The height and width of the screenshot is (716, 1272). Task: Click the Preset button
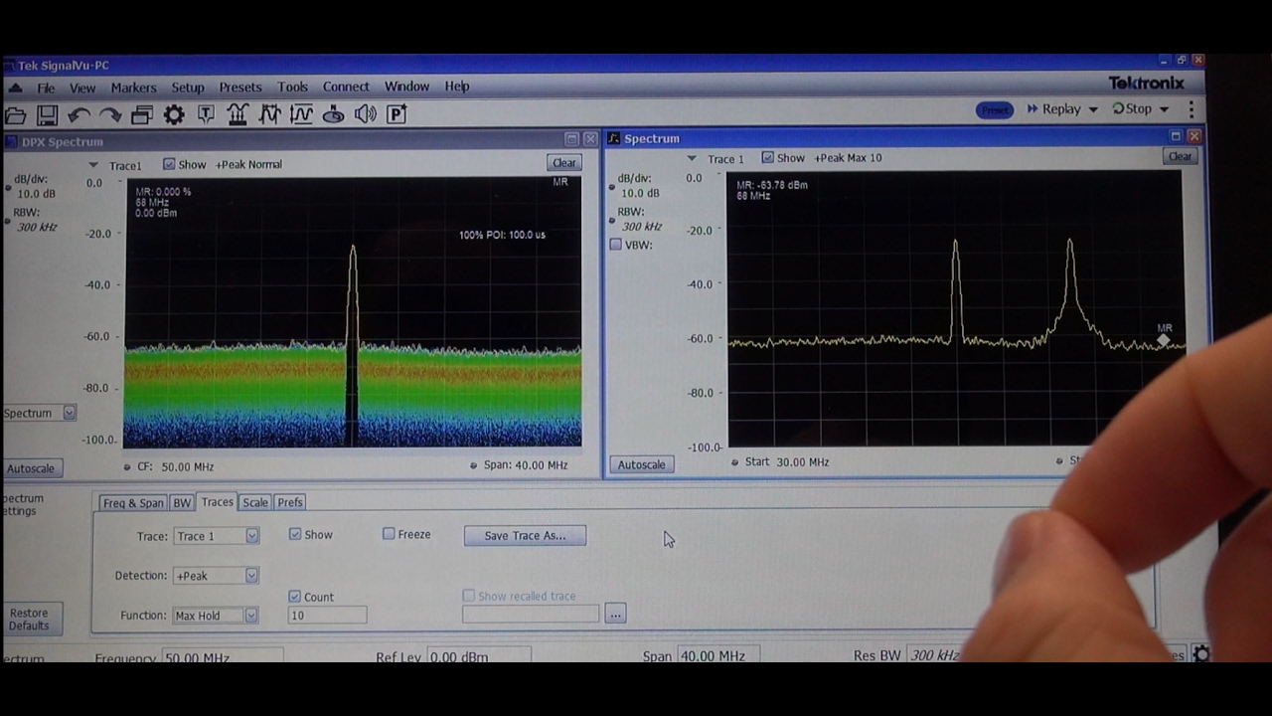tap(995, 110)
